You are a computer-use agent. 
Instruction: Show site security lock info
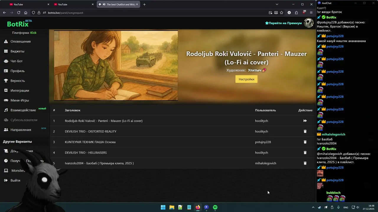tap(39, 13)
